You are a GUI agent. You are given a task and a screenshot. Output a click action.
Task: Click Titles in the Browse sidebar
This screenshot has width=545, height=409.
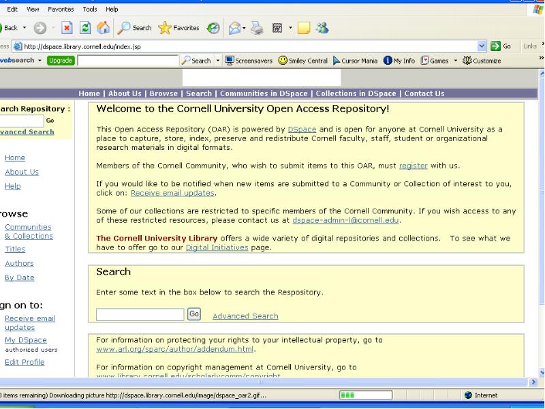pyautogui.click(x=15, y=249)
